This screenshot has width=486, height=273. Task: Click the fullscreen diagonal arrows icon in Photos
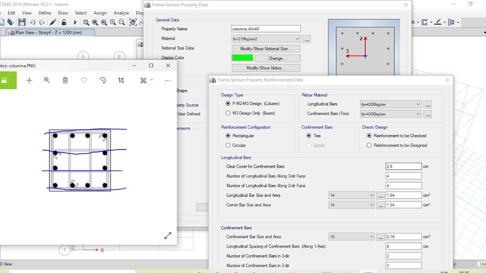(168, 236)
